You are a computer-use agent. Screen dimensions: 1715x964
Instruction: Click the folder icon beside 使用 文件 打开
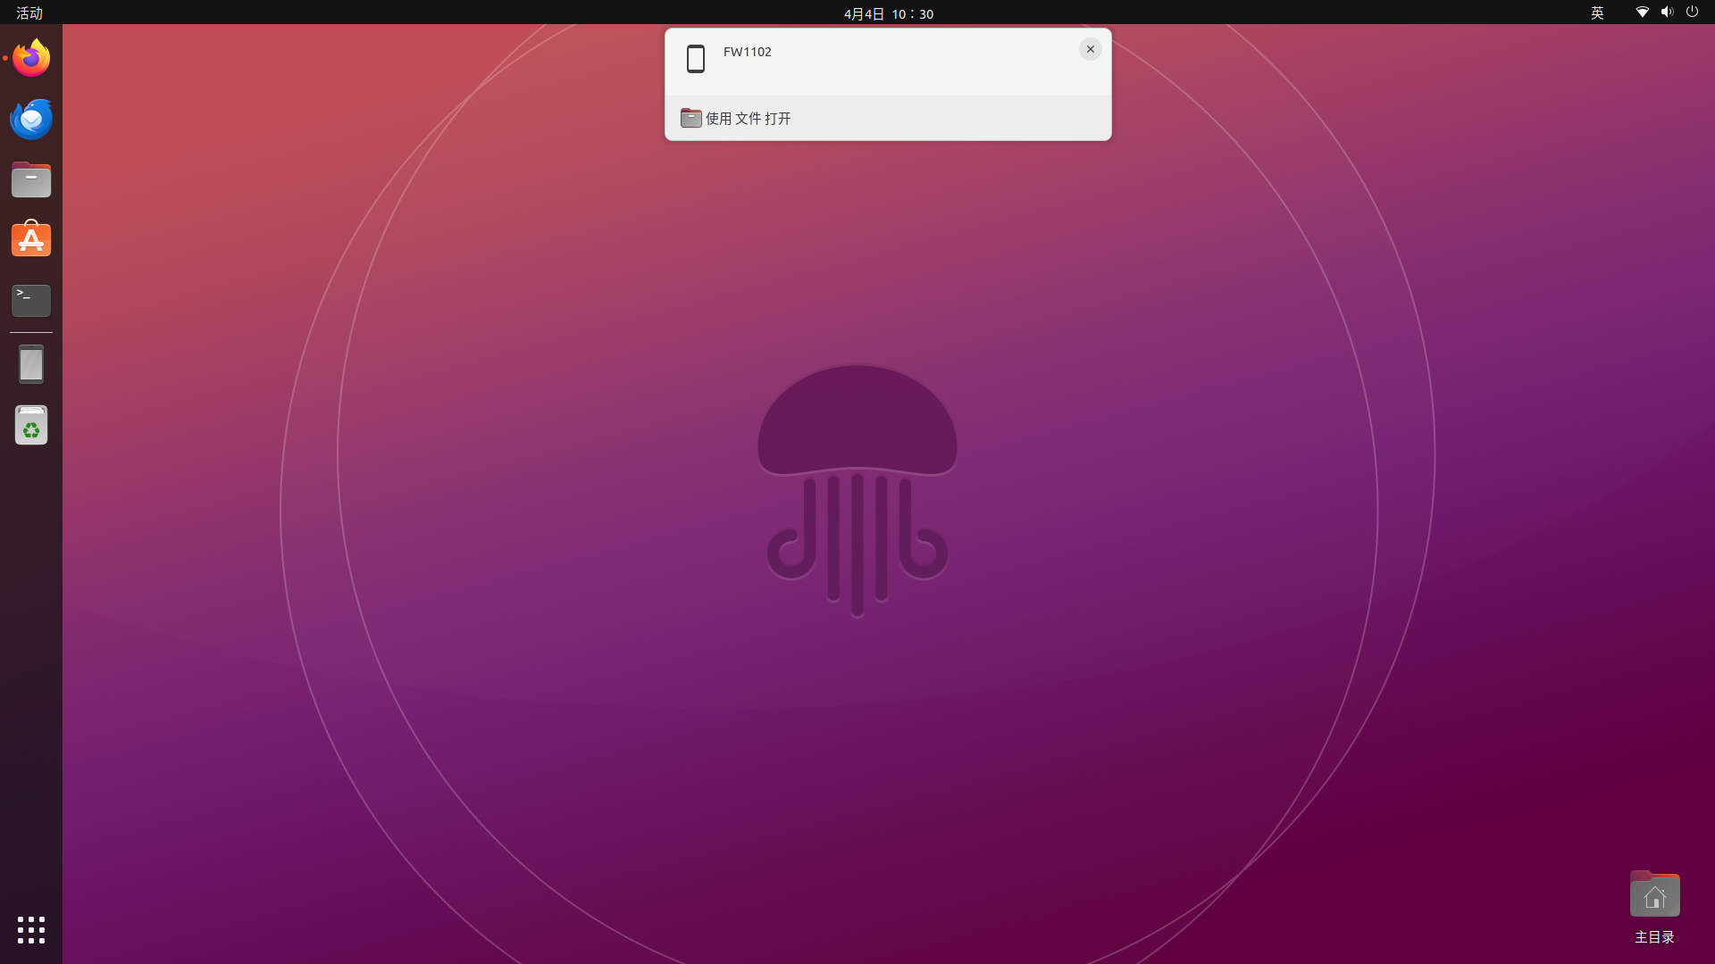point(690,118)
